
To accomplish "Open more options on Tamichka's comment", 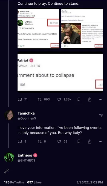I will pyautogui.click(x=100, y=141).
